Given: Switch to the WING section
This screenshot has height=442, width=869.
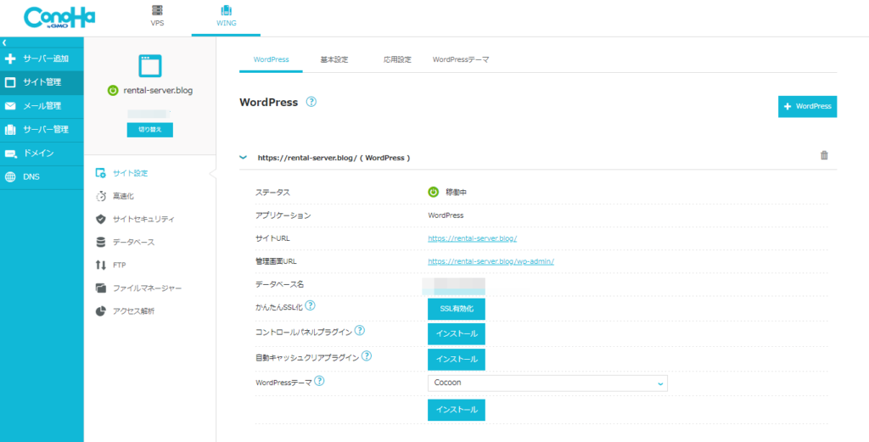Looking at the screenshot, I should click(x=226, y=15).
